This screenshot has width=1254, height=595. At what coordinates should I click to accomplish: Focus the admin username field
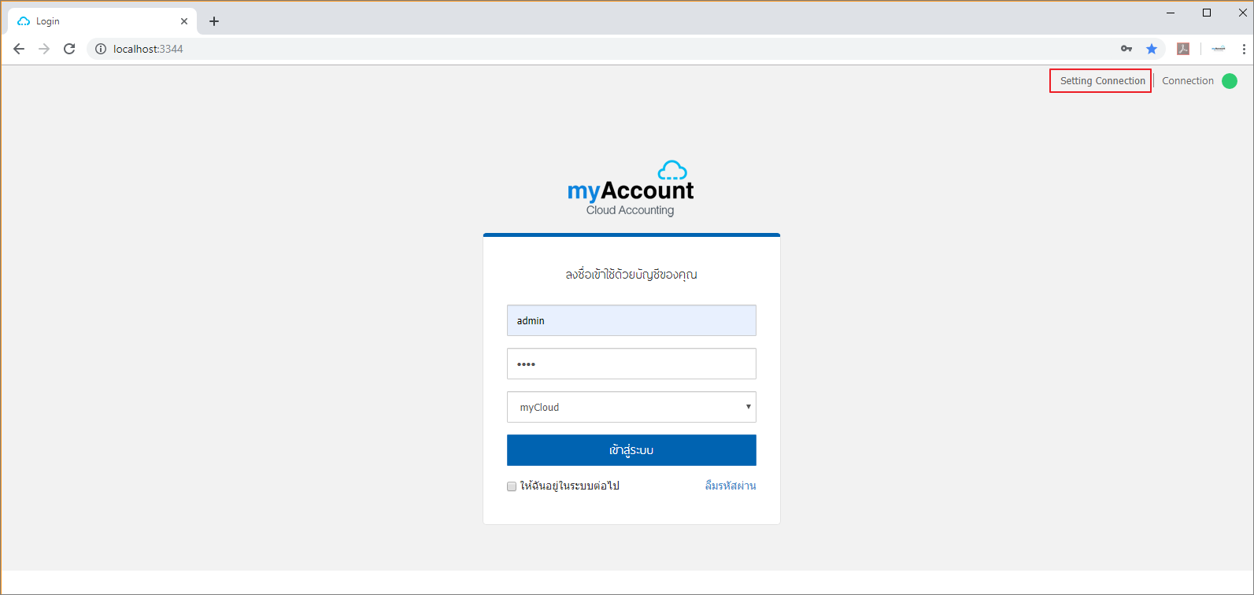pos(631,320)
